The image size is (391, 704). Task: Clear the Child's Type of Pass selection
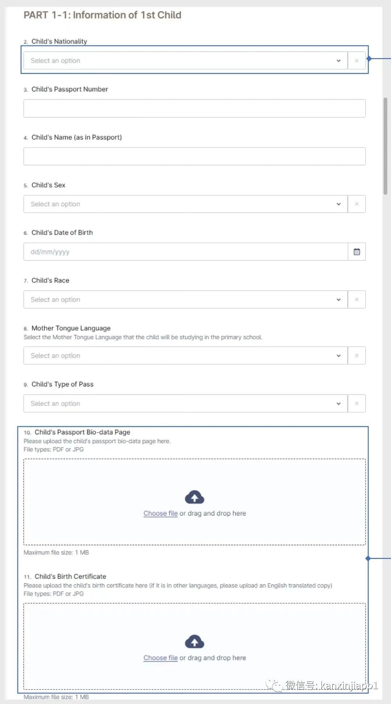tap(357, 403)
